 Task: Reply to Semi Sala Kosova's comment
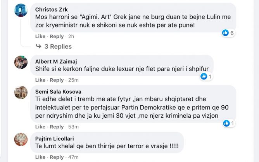pyautogui.click(x=57, y=127)
